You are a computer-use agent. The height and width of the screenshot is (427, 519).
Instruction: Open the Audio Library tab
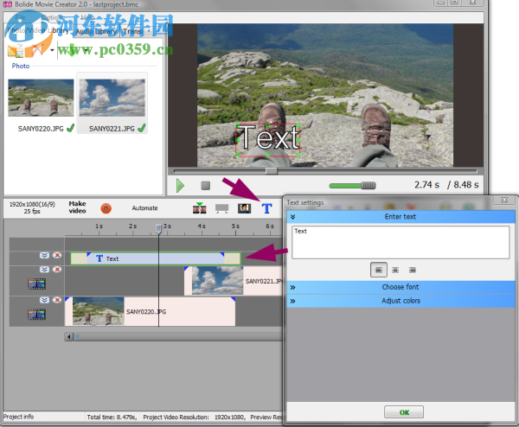(x=96, y=31)
